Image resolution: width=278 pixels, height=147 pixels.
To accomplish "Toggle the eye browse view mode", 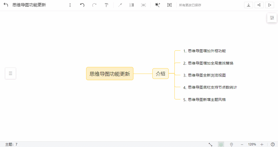I will [221, 144].
